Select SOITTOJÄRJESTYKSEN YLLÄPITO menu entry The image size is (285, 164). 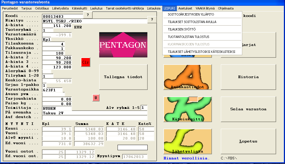(x=202, y=14)
